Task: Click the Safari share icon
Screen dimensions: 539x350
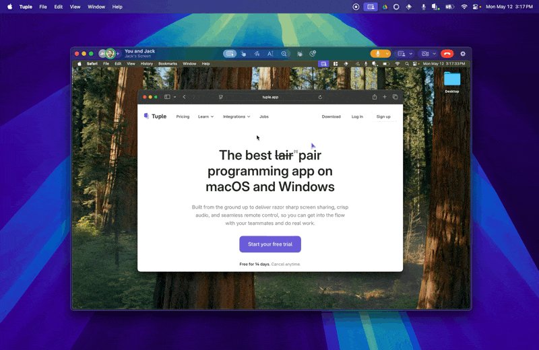Action: (375, 97)
